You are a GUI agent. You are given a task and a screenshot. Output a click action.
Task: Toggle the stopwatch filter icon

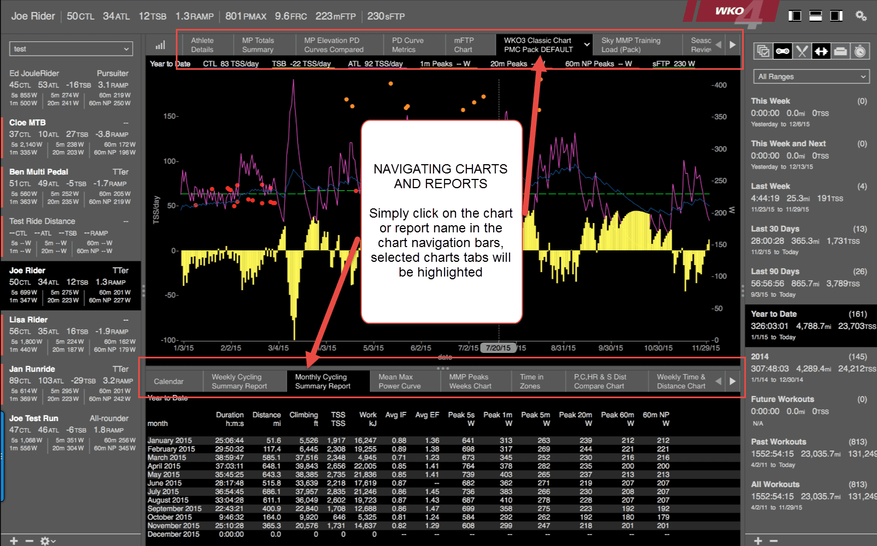tap(860, 51)
